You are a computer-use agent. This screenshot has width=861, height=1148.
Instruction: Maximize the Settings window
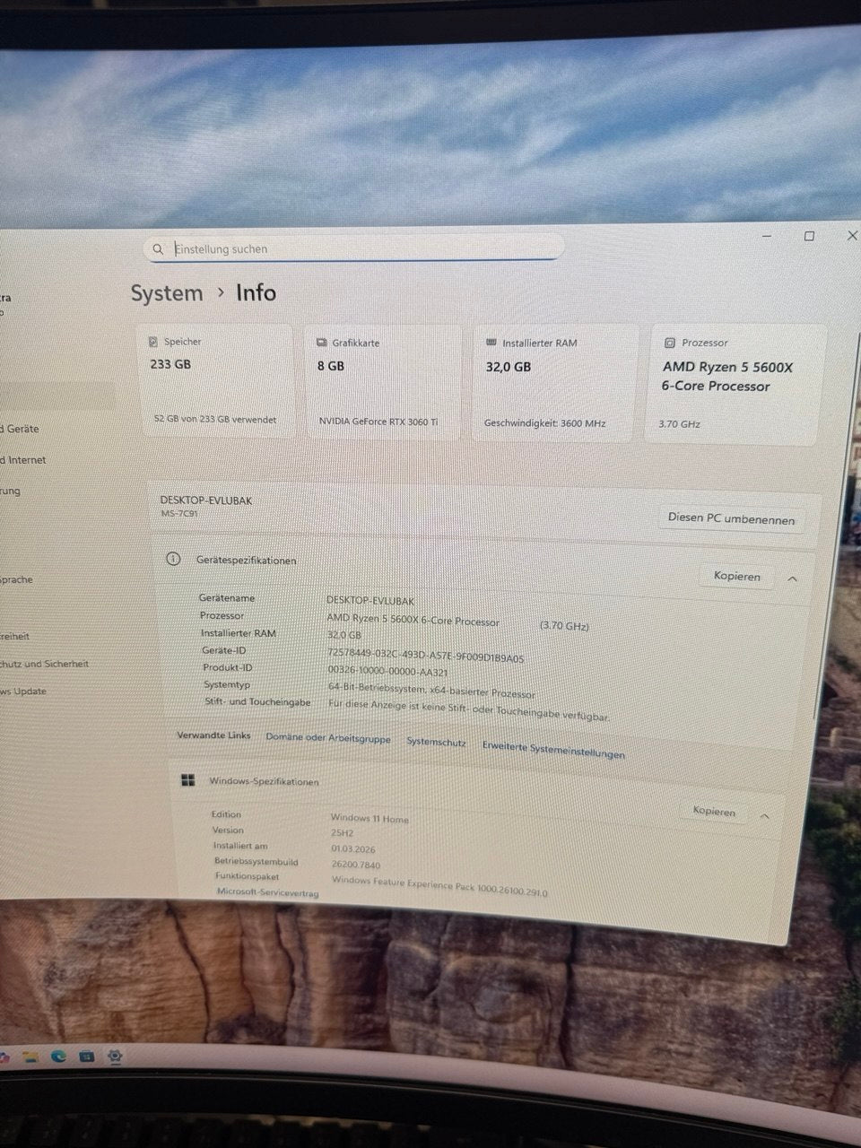[x=809, y=236]
